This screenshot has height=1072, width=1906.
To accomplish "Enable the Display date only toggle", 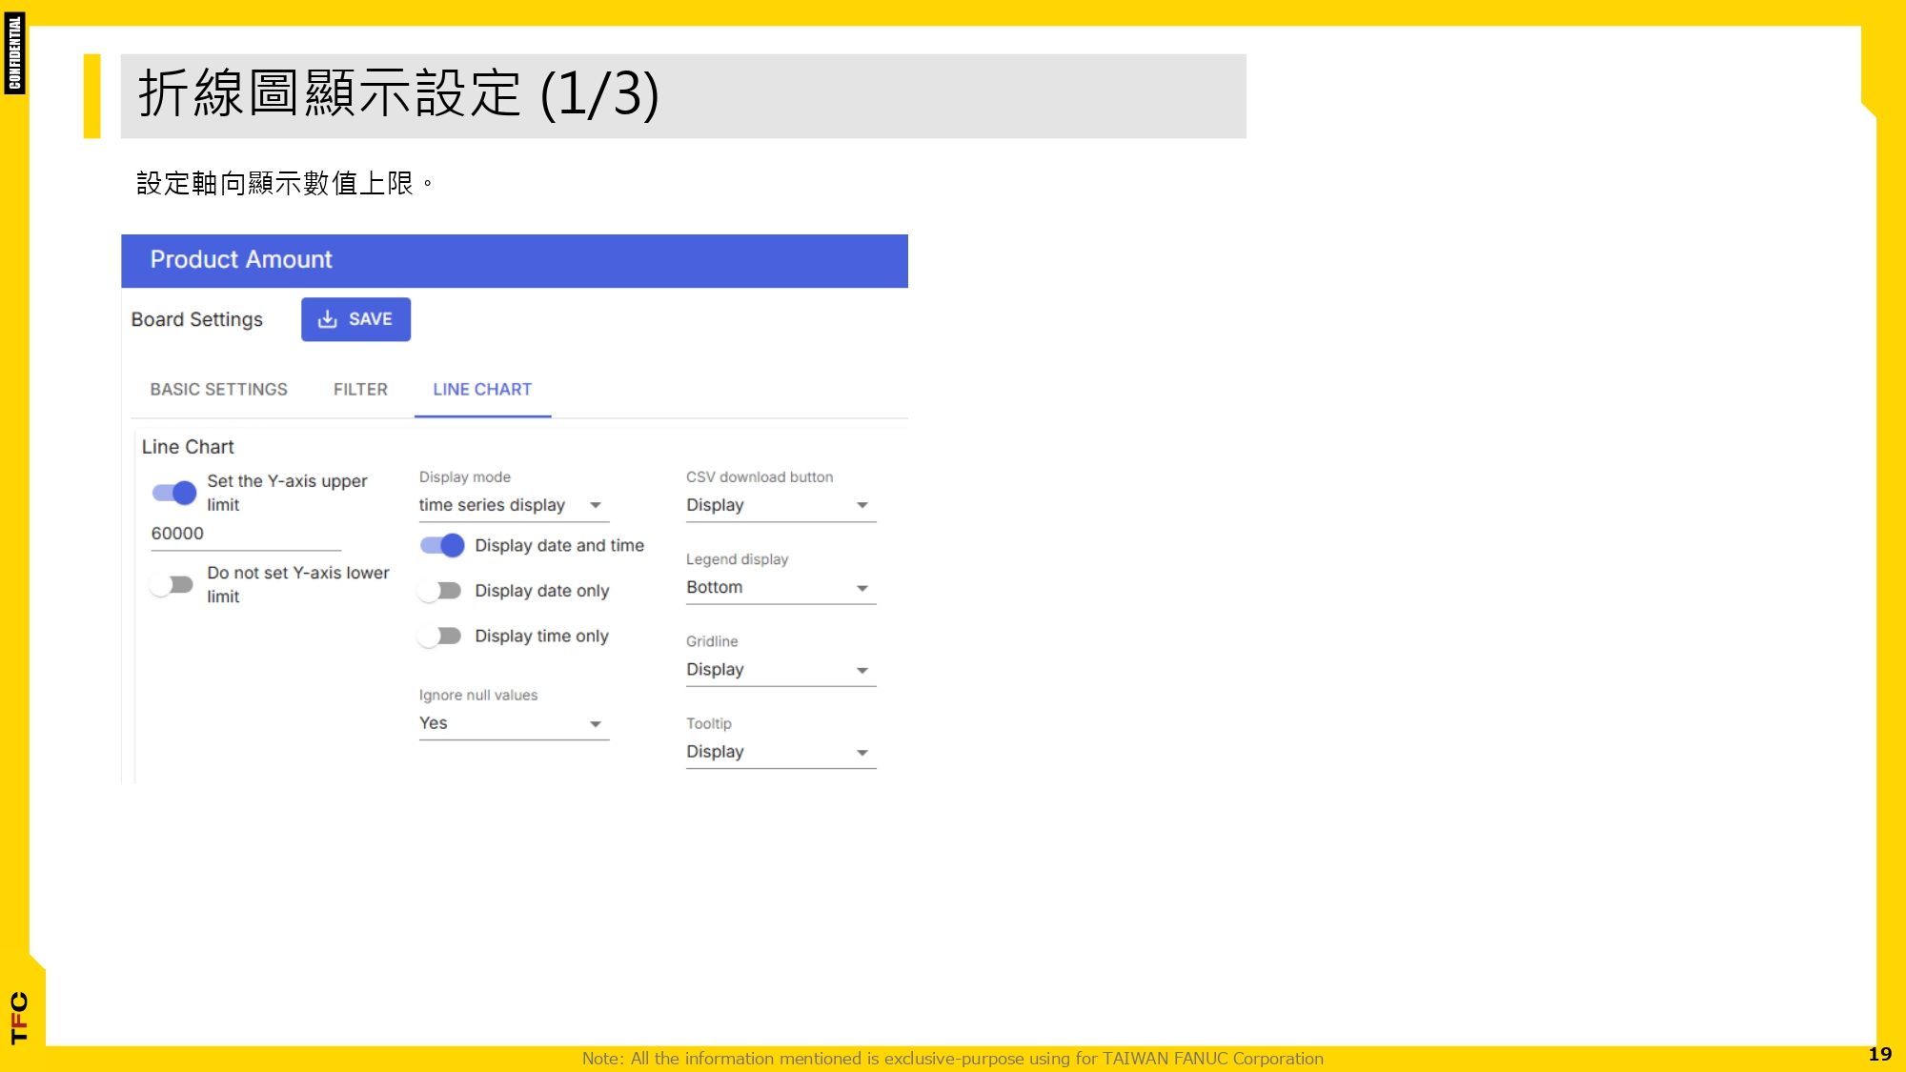I will pyautogui.click(x=438, y=591).
